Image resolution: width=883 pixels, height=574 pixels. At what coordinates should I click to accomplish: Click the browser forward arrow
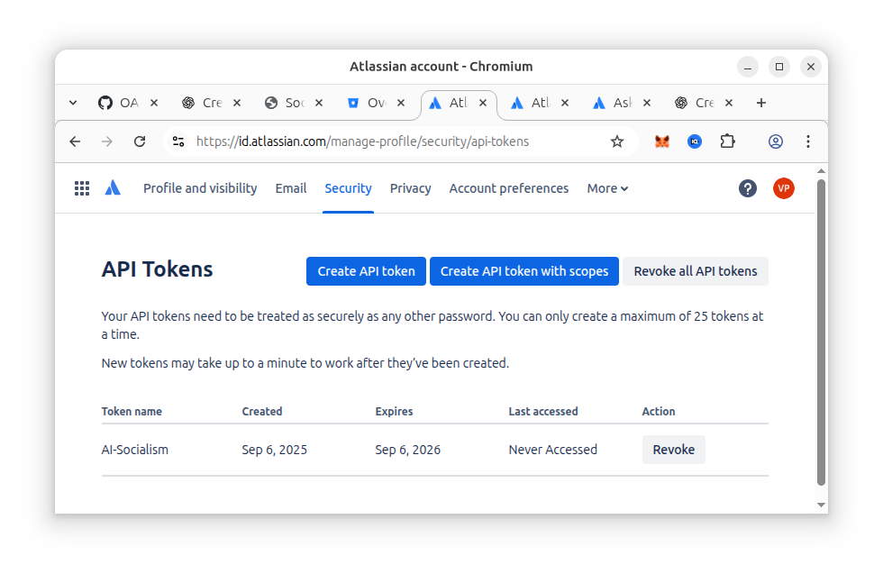pos(107,141)
